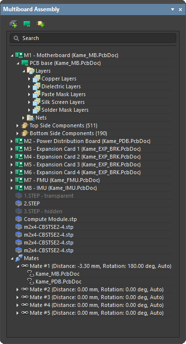Click the Mate #1 link icon
Image resolution: width=186 pixels, height=344 pixels.
(25, 266)
